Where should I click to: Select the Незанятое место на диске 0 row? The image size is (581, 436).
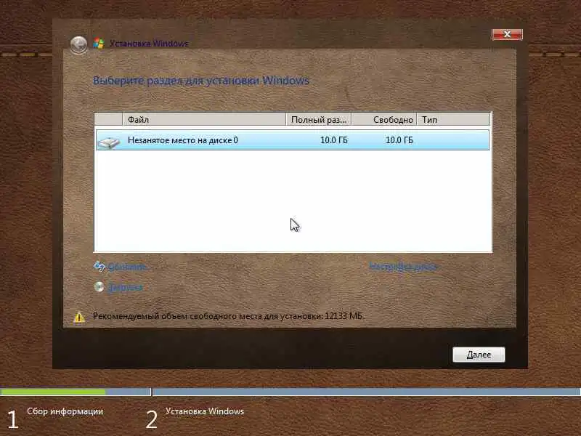(x=293, y=140)
